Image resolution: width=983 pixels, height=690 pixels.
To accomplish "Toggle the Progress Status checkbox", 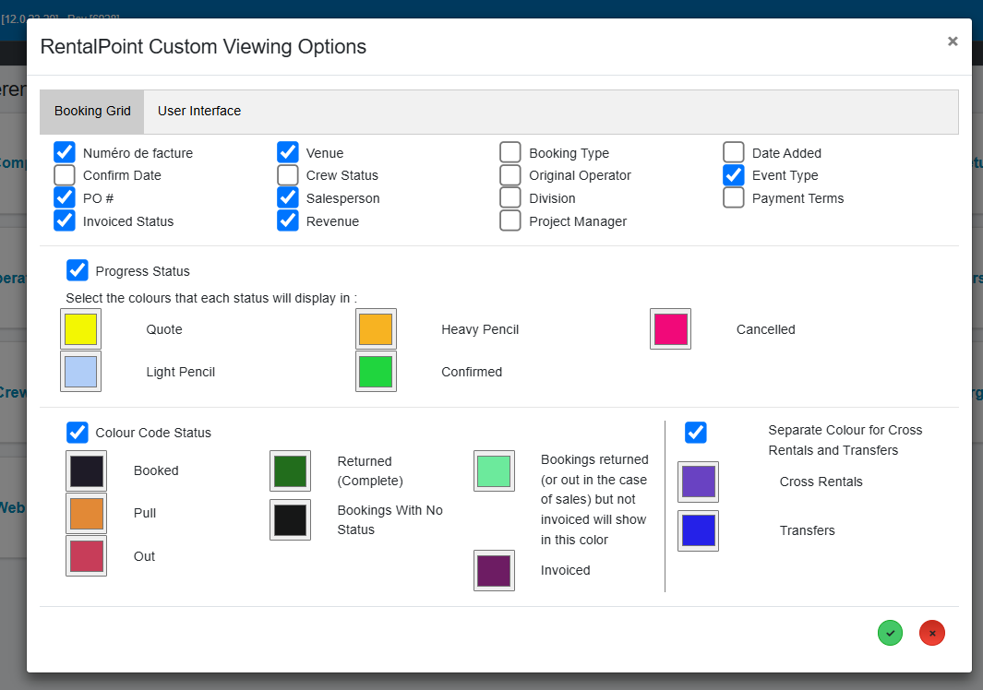I will [78, 270].
